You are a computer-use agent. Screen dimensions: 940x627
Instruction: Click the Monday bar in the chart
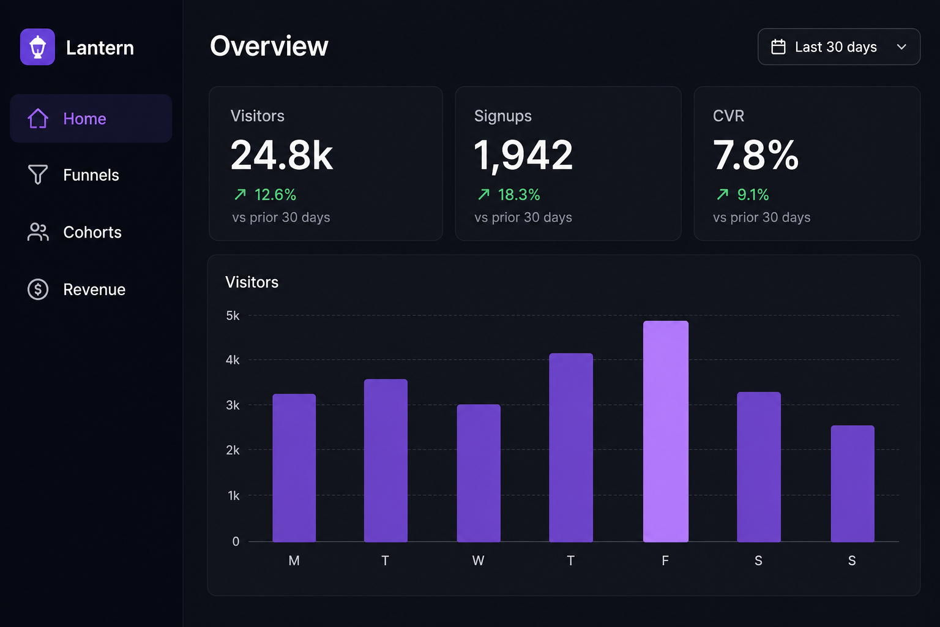point(294,468)
